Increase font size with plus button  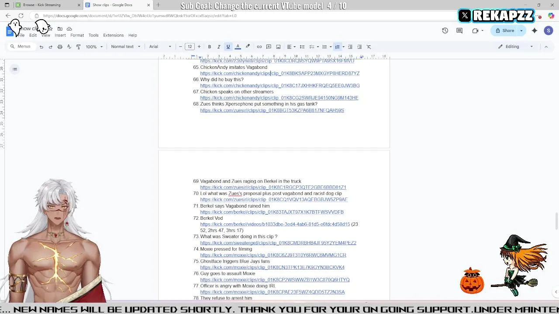tap(199, 47)
